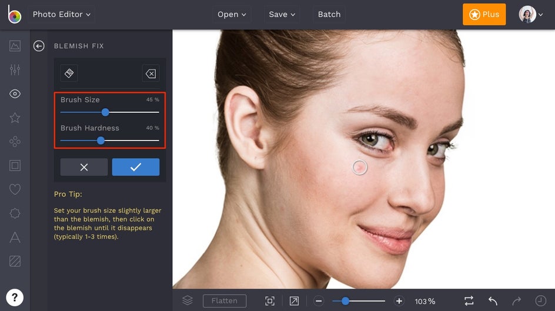555x311 pixels.
Task: Open the Touch Up eye sidebar icon
Action: point(15,93)
